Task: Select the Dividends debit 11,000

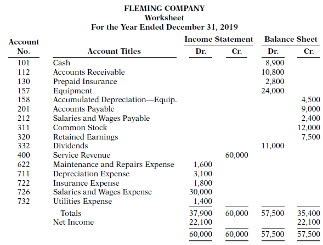Action: tap(273, 146)
